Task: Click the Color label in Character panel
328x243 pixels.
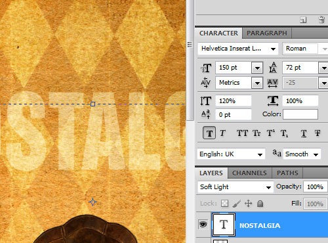Action: [272, 114]
